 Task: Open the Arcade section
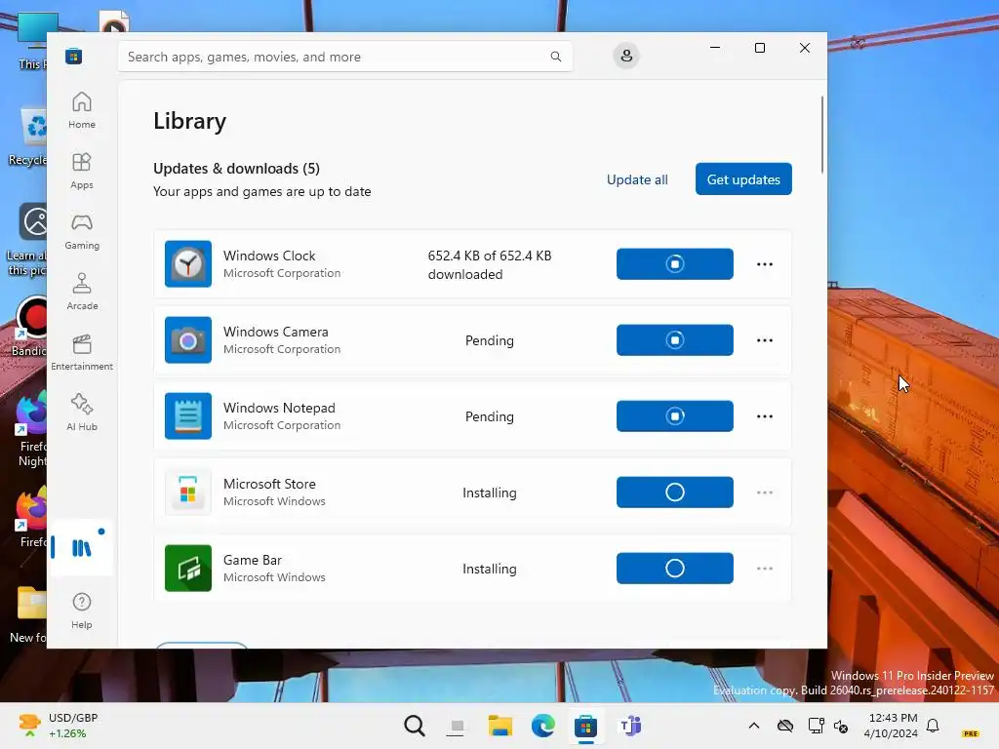click(x=82, y=292)
